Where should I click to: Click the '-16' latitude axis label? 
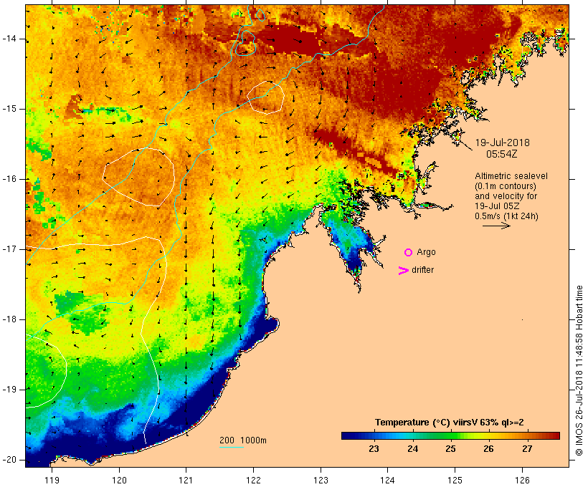pyautogui.click(x=9, y=179)
